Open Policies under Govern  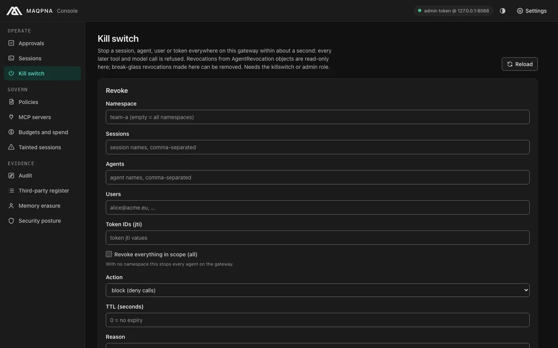(42, 102)
